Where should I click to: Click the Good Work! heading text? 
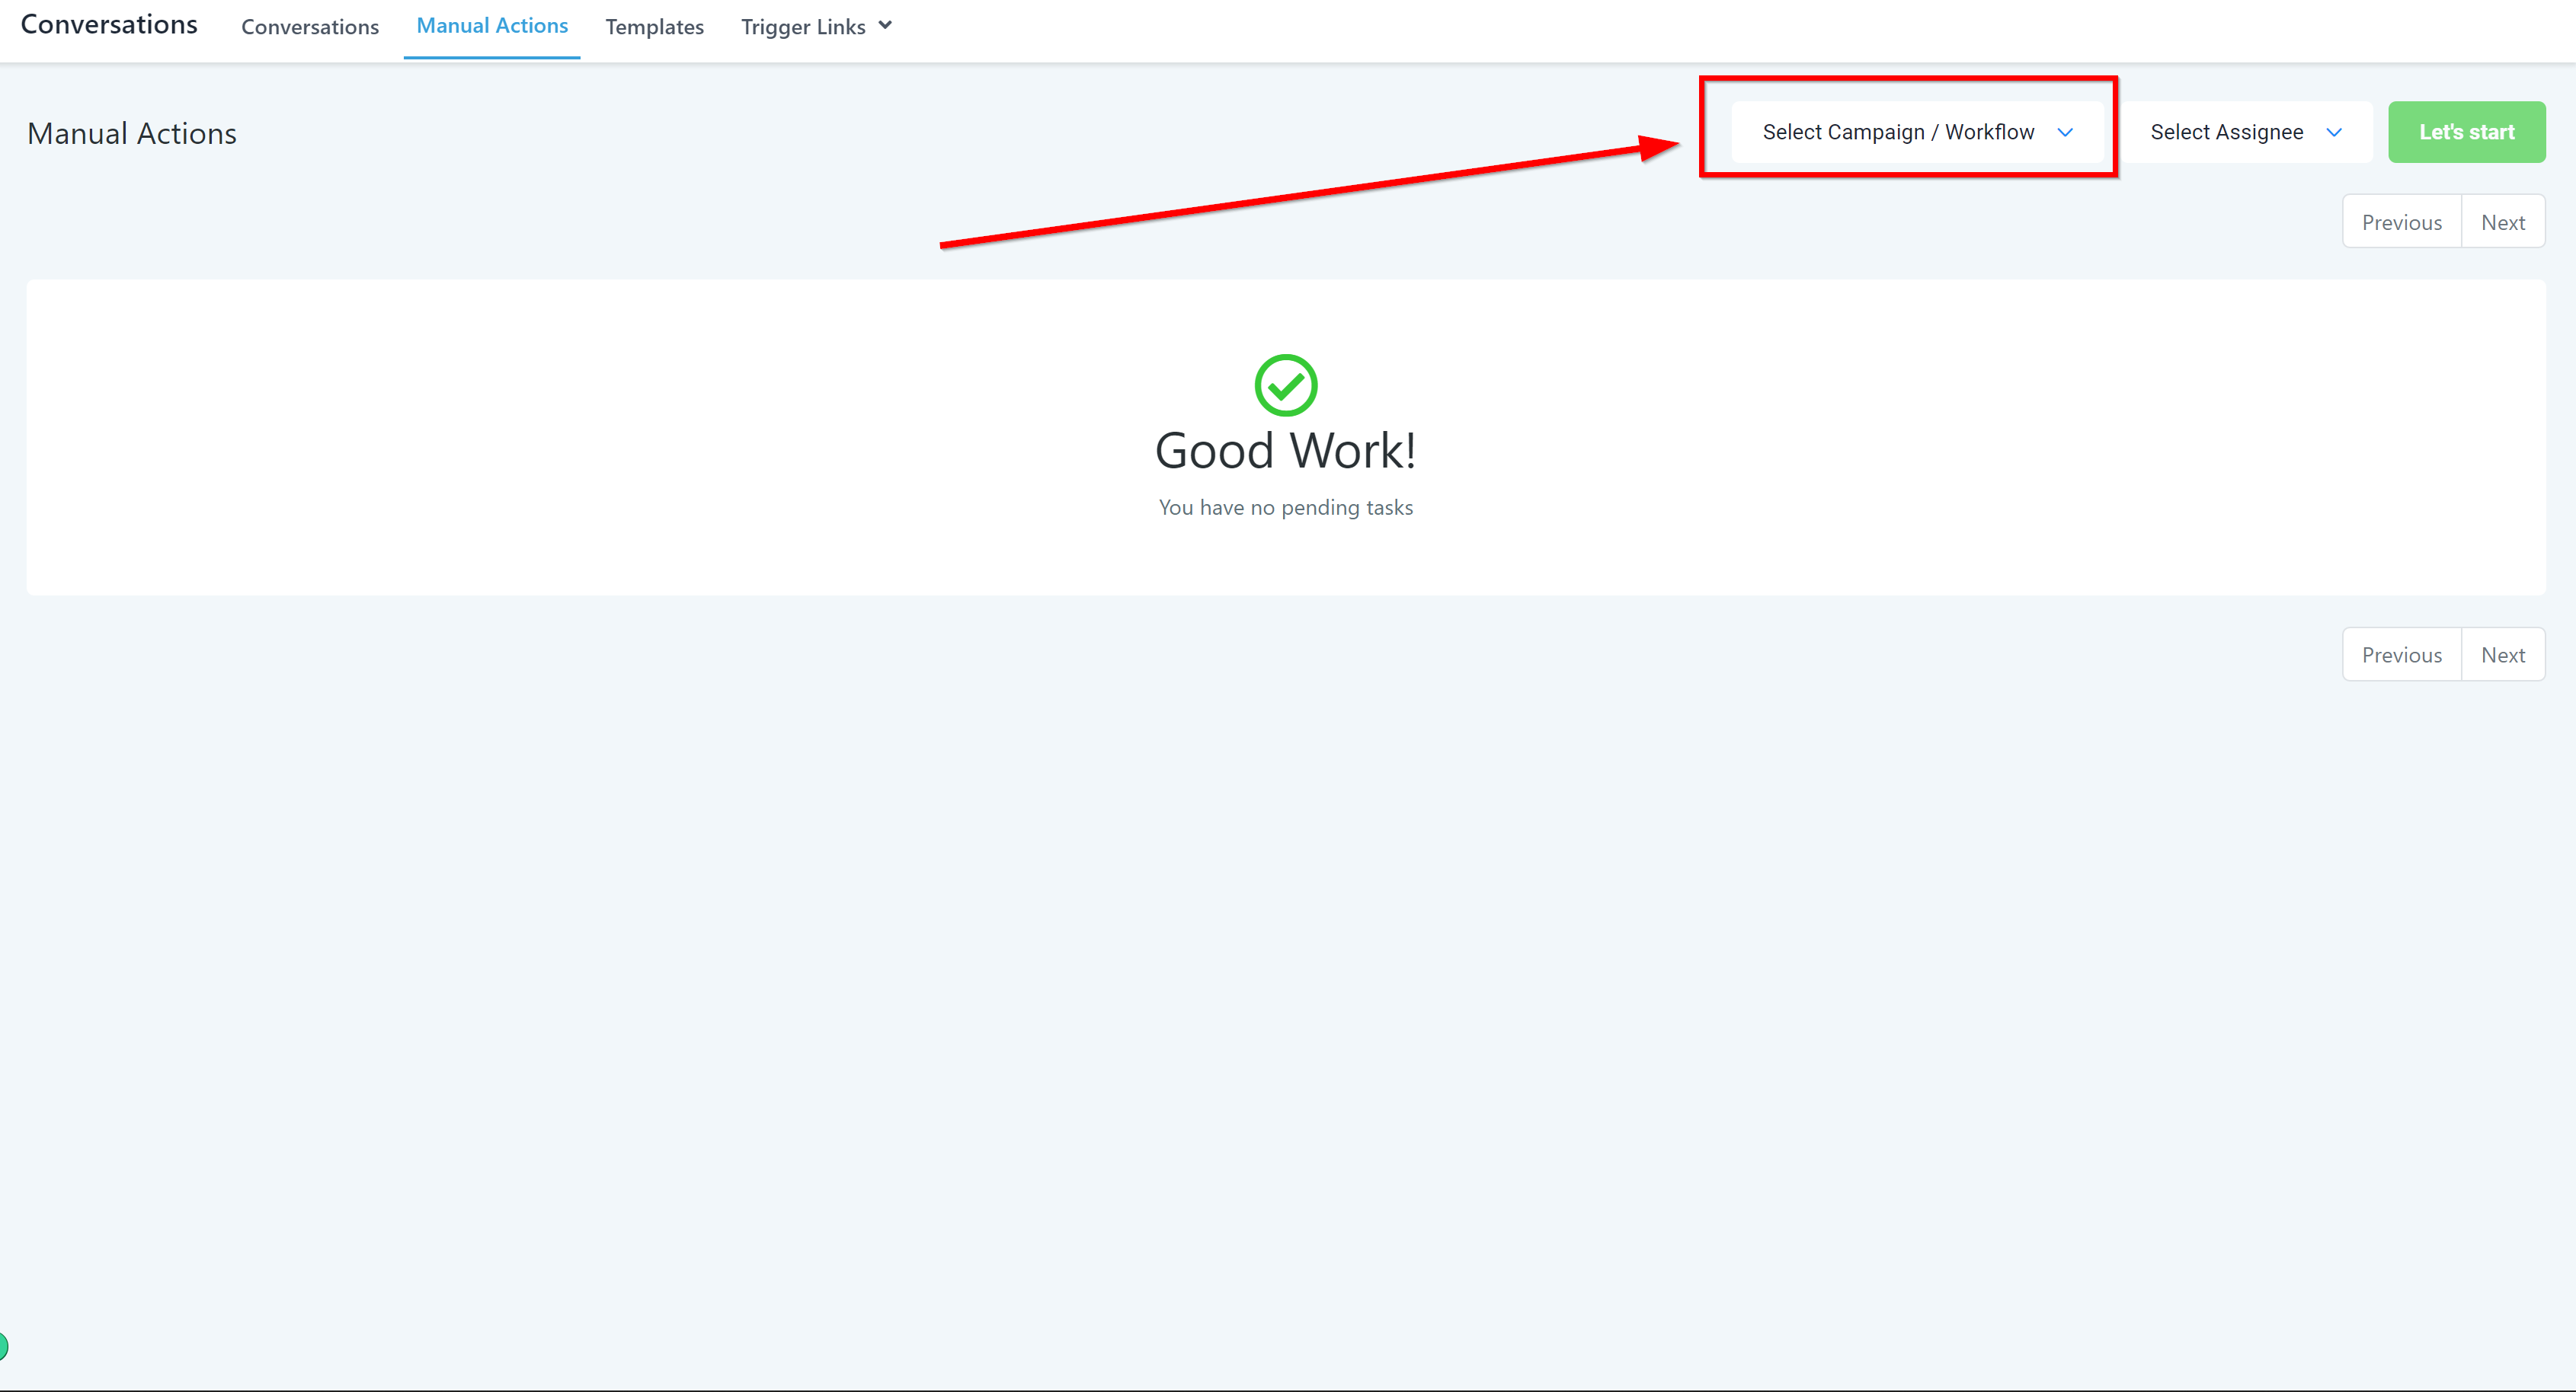pyautogui.click(x=1285, y=451)
